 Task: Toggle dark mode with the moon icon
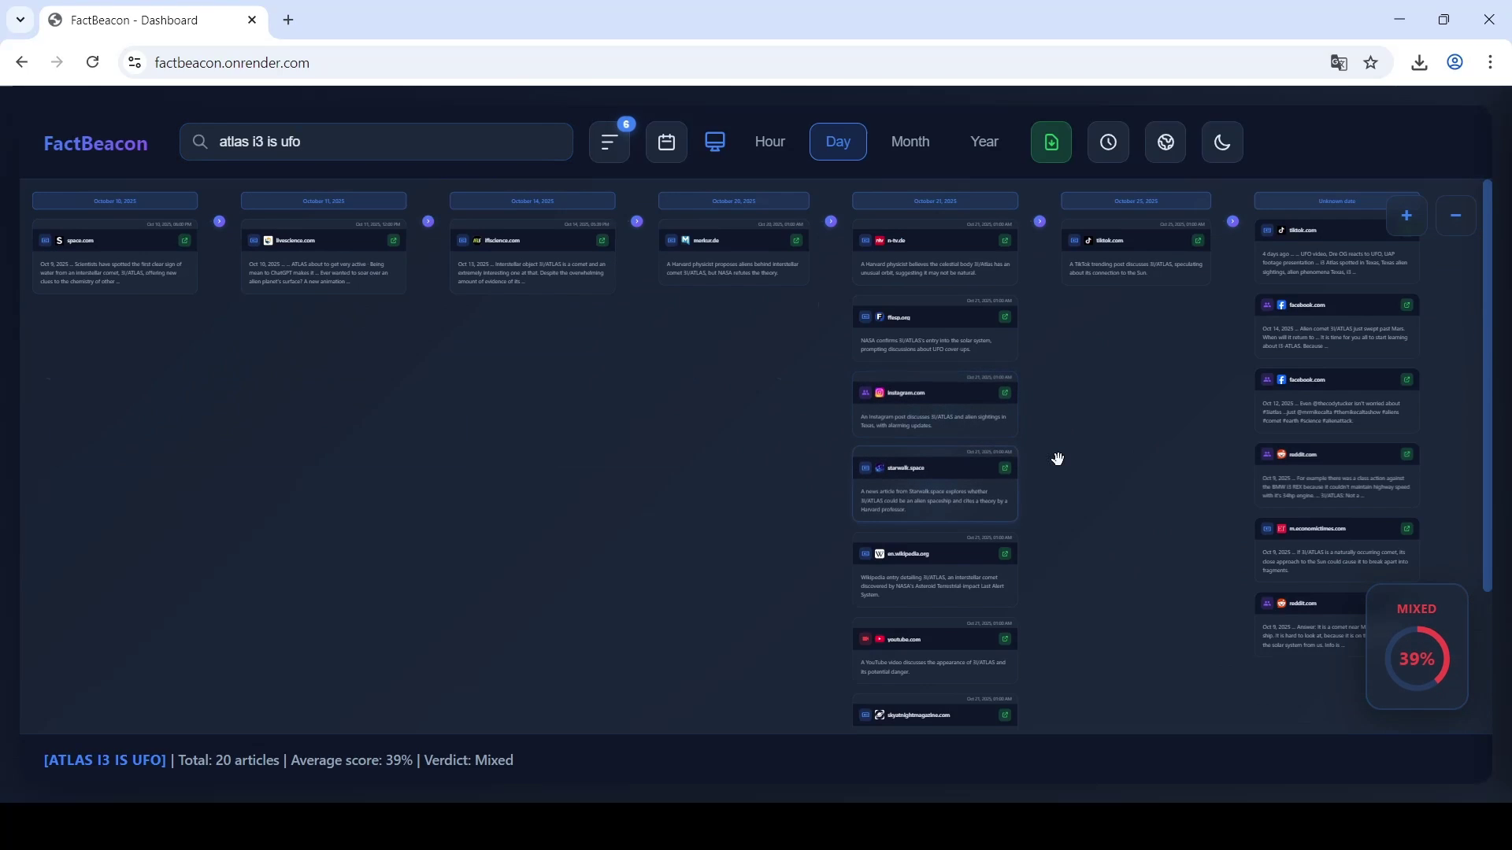click(1222, 142)
